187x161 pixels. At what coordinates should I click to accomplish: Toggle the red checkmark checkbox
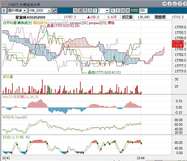[x=55, y=11]
